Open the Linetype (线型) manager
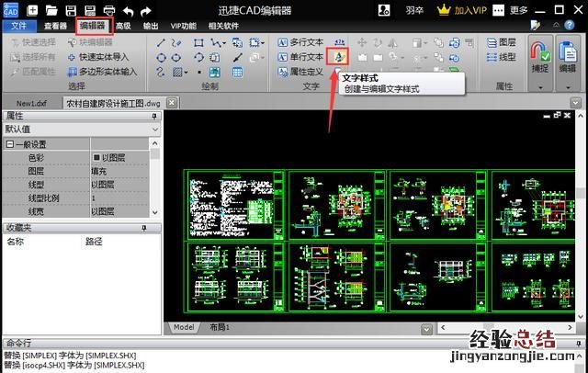This screenshot has height=373, width=588. pos(502,57)
